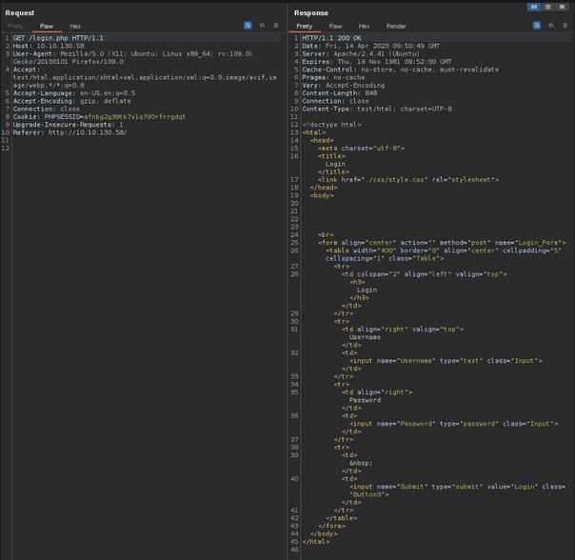This screenshot has height=560, width=575.
Task: Select side-by-side layout view
Action: [533, 7]
